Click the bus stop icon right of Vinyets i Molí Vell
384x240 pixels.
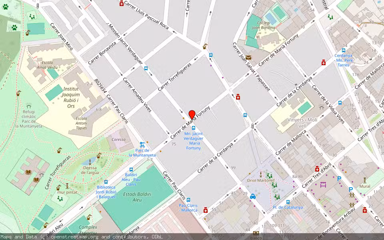click(x=340, y=103)
